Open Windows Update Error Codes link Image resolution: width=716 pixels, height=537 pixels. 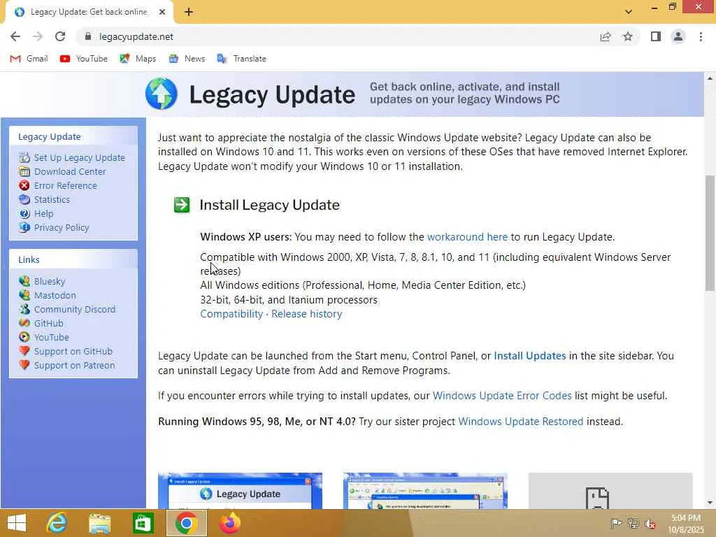pos(502,396)
